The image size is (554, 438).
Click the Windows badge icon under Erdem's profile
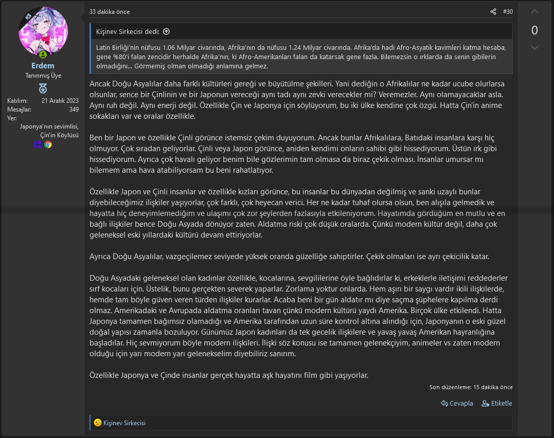(38, 144)
